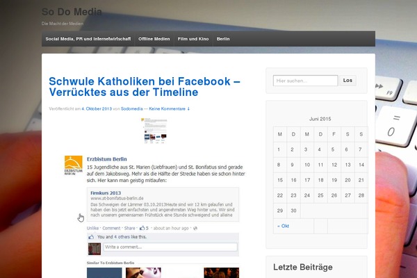Click calendar day 13

click(347, 165)
